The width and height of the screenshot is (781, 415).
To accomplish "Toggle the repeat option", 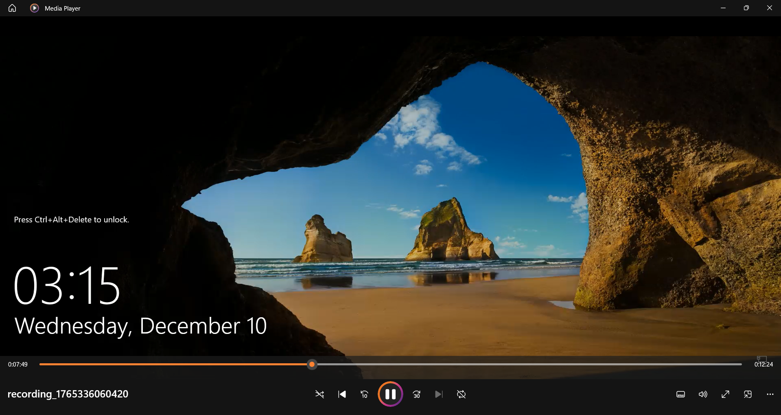I will [461, 394].
